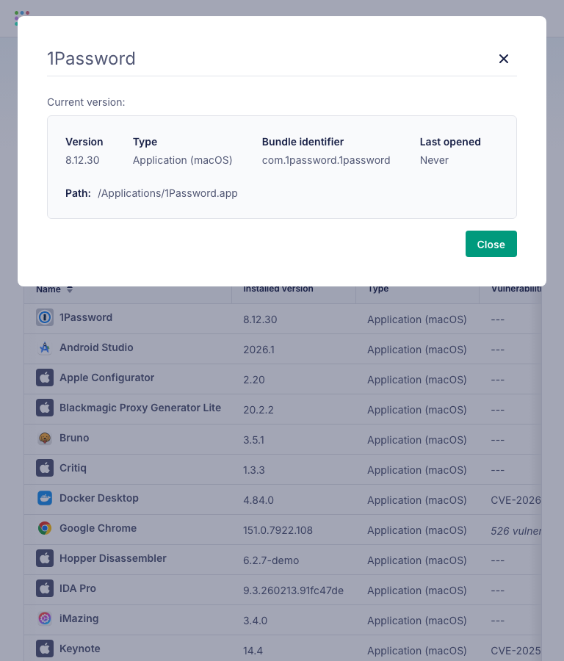Click the Critiq app icon
The height and width of the screenshot is (661, 564).
pos(45,468)
